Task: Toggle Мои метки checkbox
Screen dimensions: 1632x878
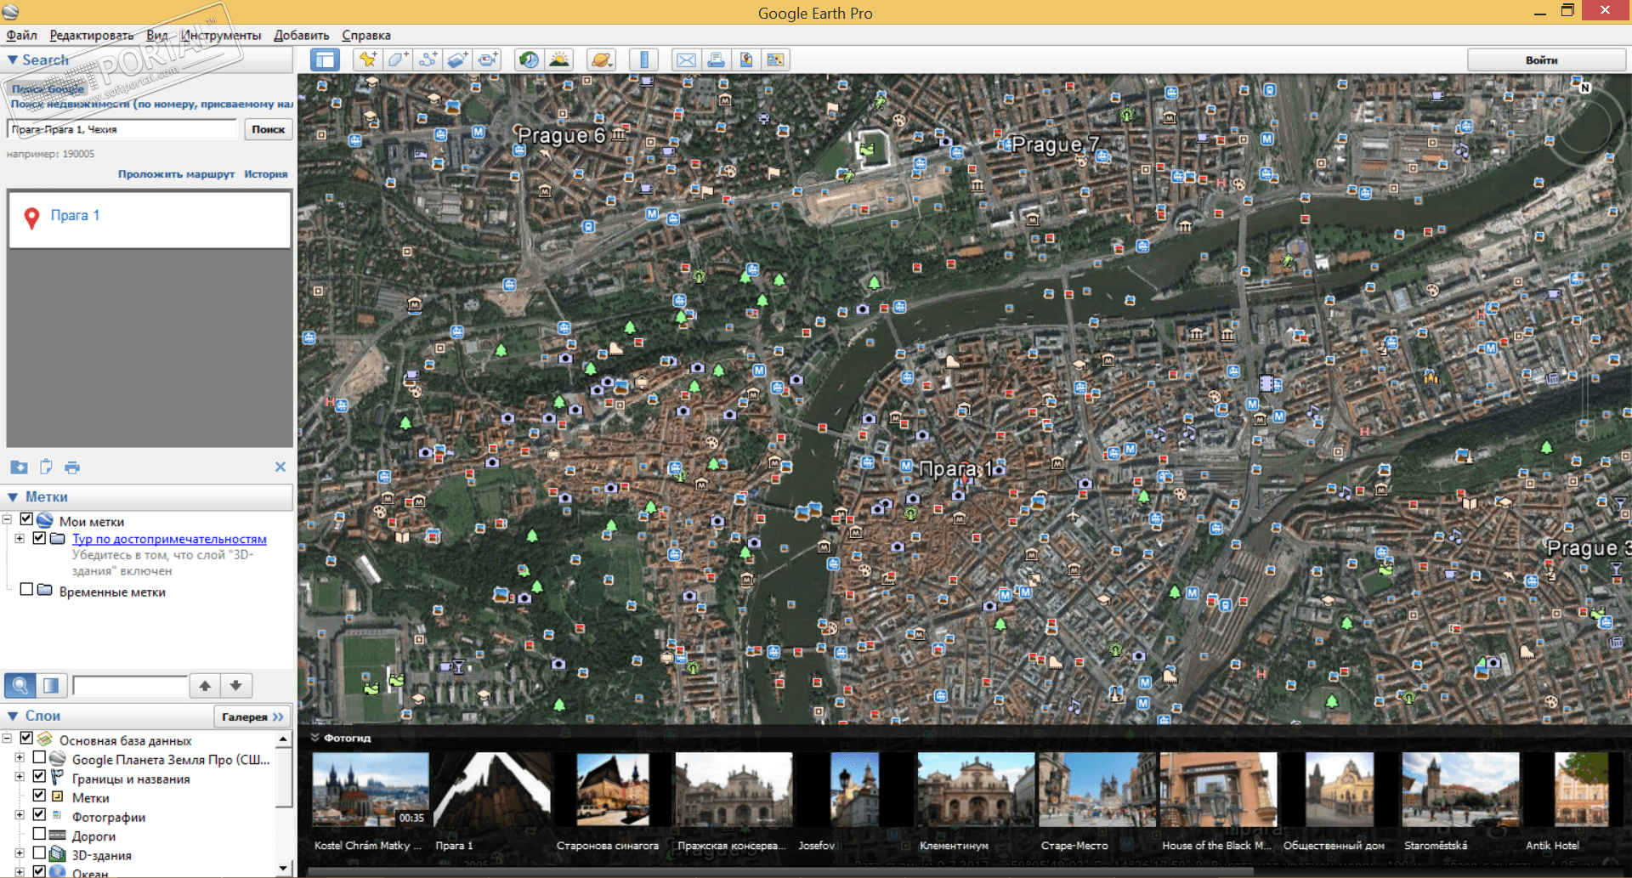Action: (26, 519)
